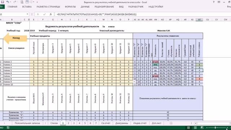Open the ВСТАВКА ribbon tab
Image resolution: width=231 pixels, height=130 pixels.
(27, 6)
